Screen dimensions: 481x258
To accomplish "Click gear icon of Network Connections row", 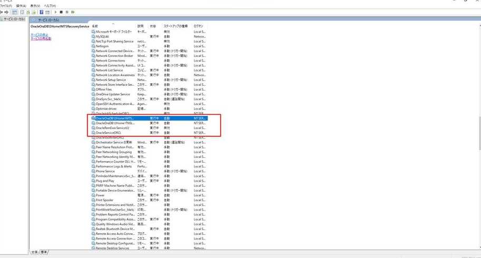I will (x=93, y=61).
